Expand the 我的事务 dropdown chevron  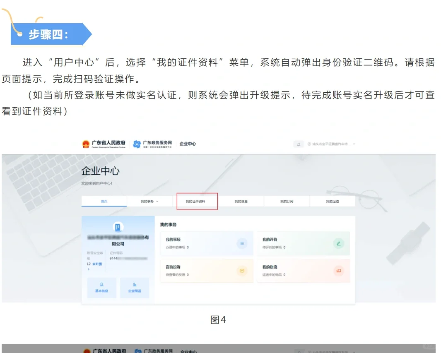(157, 201)
